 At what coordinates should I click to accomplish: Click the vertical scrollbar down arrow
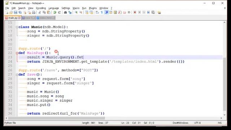pos(225,115)
